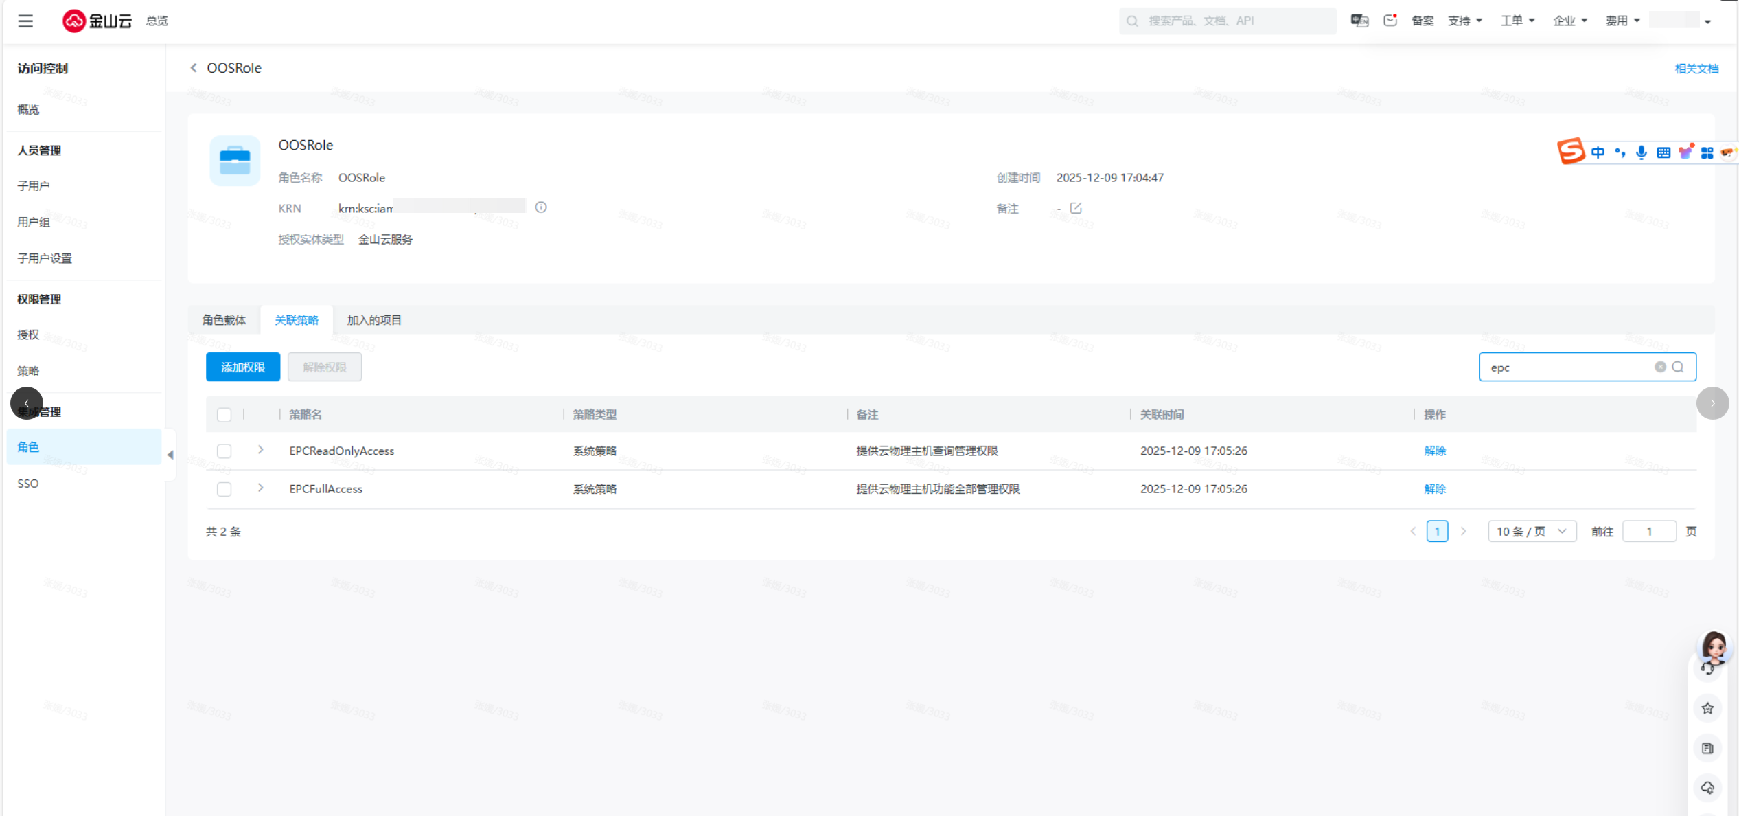Check the EPCReadOnlyAccess row checkbox
Image resolution: width=1739 pixels, height=816 pixels.
click(x=224, y=451)
